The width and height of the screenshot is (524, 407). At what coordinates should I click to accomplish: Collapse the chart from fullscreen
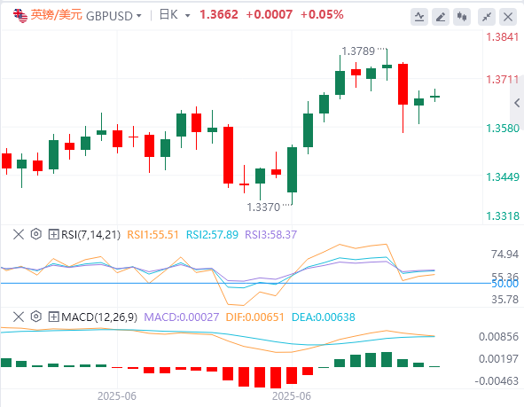pos(487,16)
